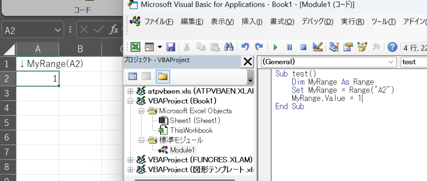Image resolution: width=427 pixels, height=181 pixels.
Task: Toggle Design Mode icon
Action: coord(318,47)
